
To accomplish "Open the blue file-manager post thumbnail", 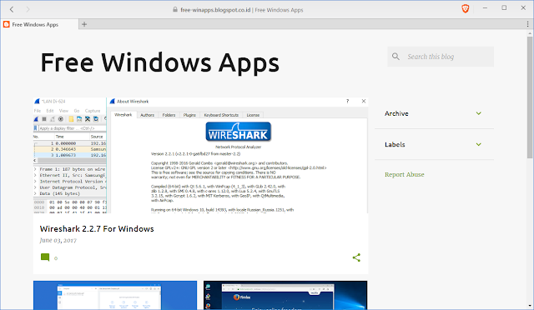I will 115,295.
